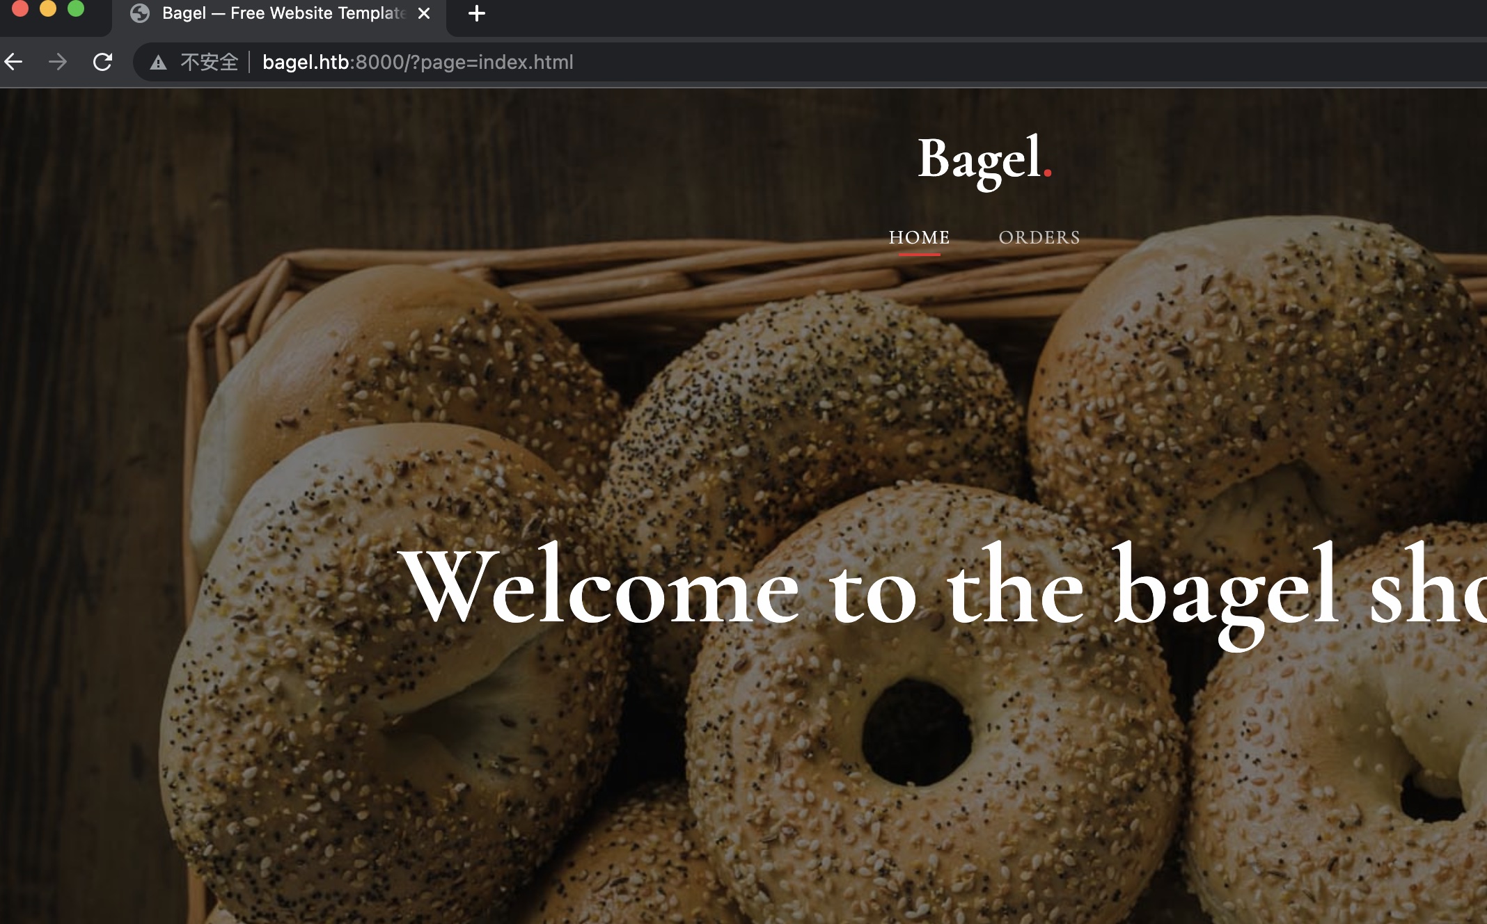This screenshot has width=1487, height=924.
Task: Open the HOME navigation item
Action: coord(919,238)
